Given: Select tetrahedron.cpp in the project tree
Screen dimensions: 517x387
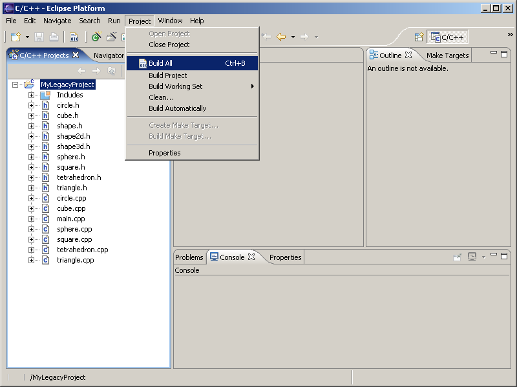Looking at the screenshot, I should pyautogui.click(x=82, y=250).
